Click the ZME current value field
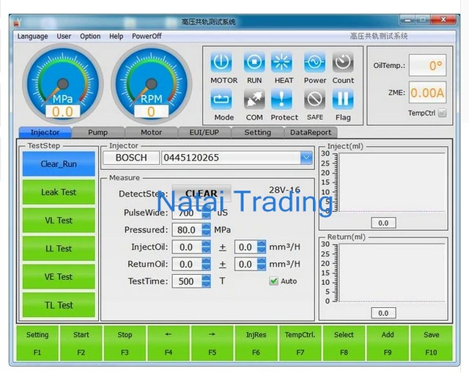Viewport: 469px width, 373px height. pos(428,93)
